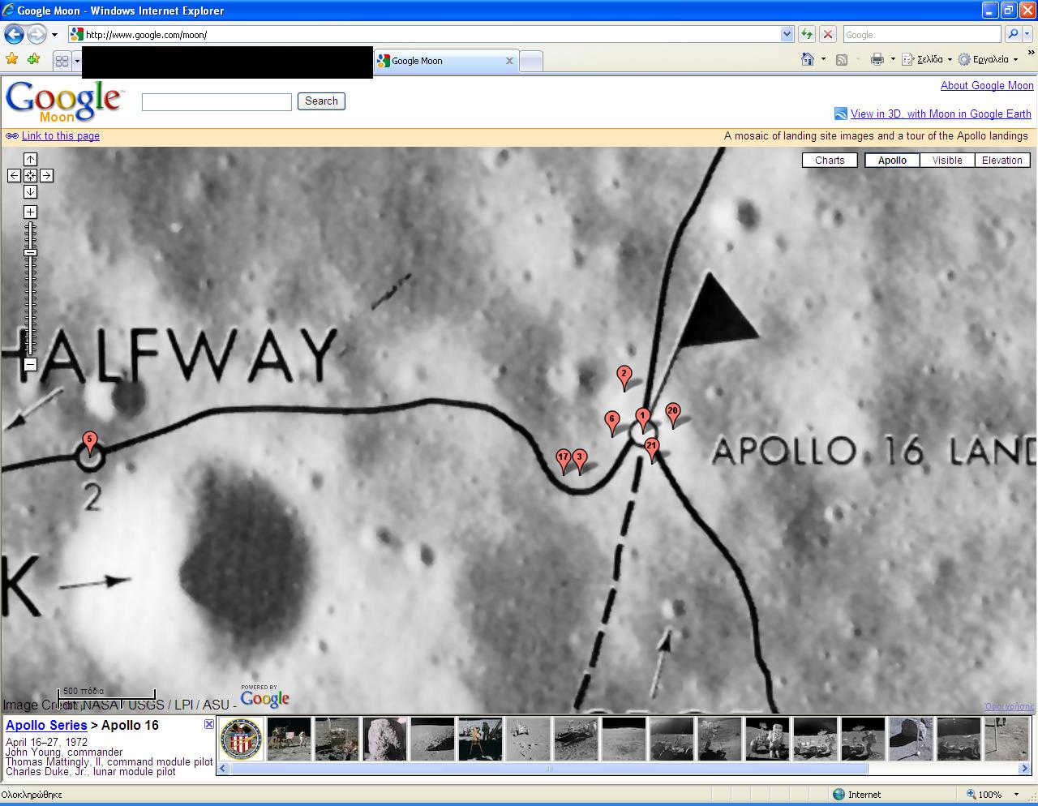
Task: Go back with the browser Back arrow
Action: (14, 34)
